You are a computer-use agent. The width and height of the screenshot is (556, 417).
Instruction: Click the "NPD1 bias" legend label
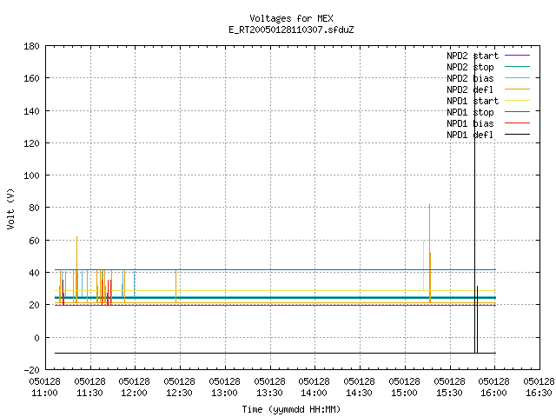(x=470, y=123)
